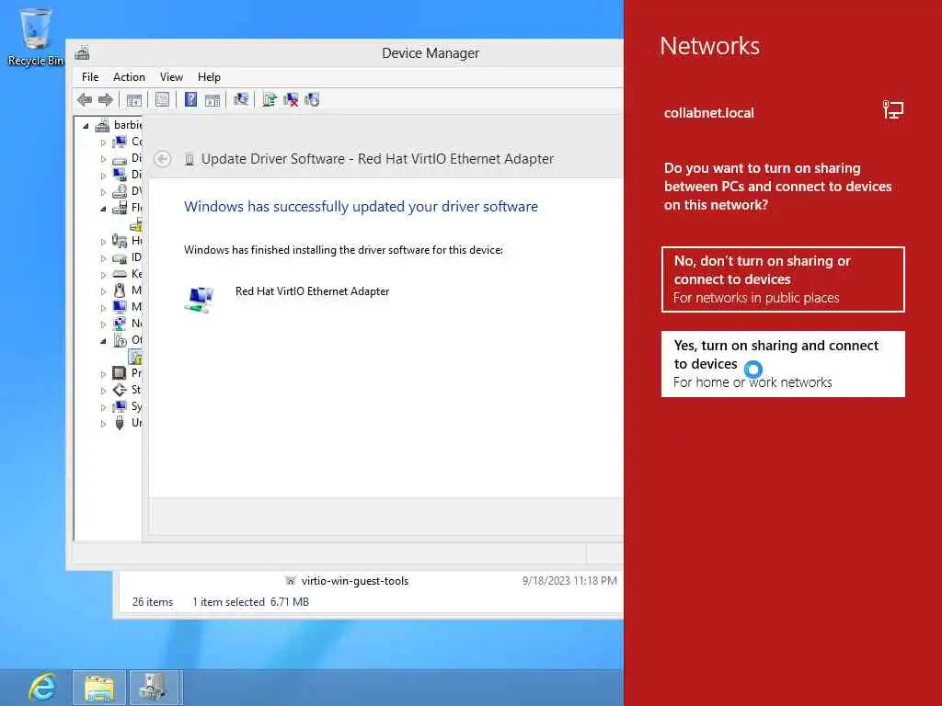Screen dimensions: 942x706
Task: Expand the ID controllers category arrow
Action: tap(103, 258)
